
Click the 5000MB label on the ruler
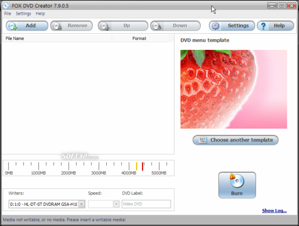[159, 173]
